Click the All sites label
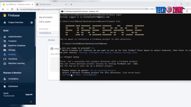 tap(51, 40)
